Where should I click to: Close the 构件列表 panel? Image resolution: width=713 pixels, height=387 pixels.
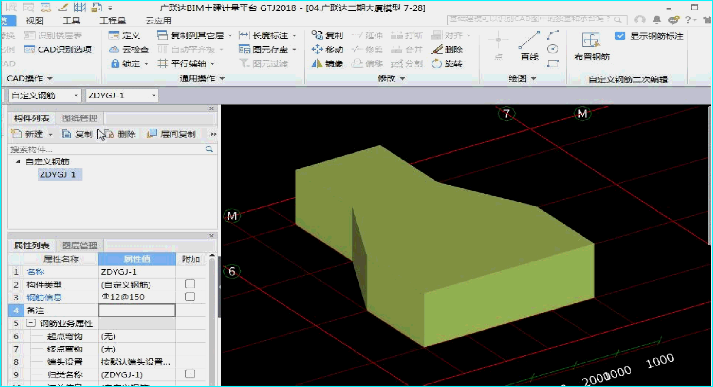pyautogui.click(x=211, y=108)
